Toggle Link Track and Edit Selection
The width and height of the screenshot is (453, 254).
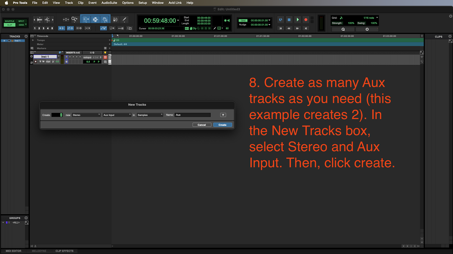[79, 28]
